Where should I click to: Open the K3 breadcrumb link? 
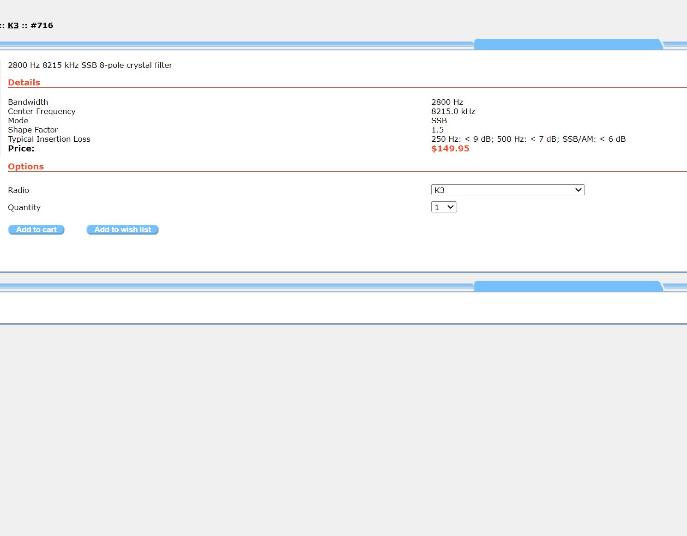[13, 25]
